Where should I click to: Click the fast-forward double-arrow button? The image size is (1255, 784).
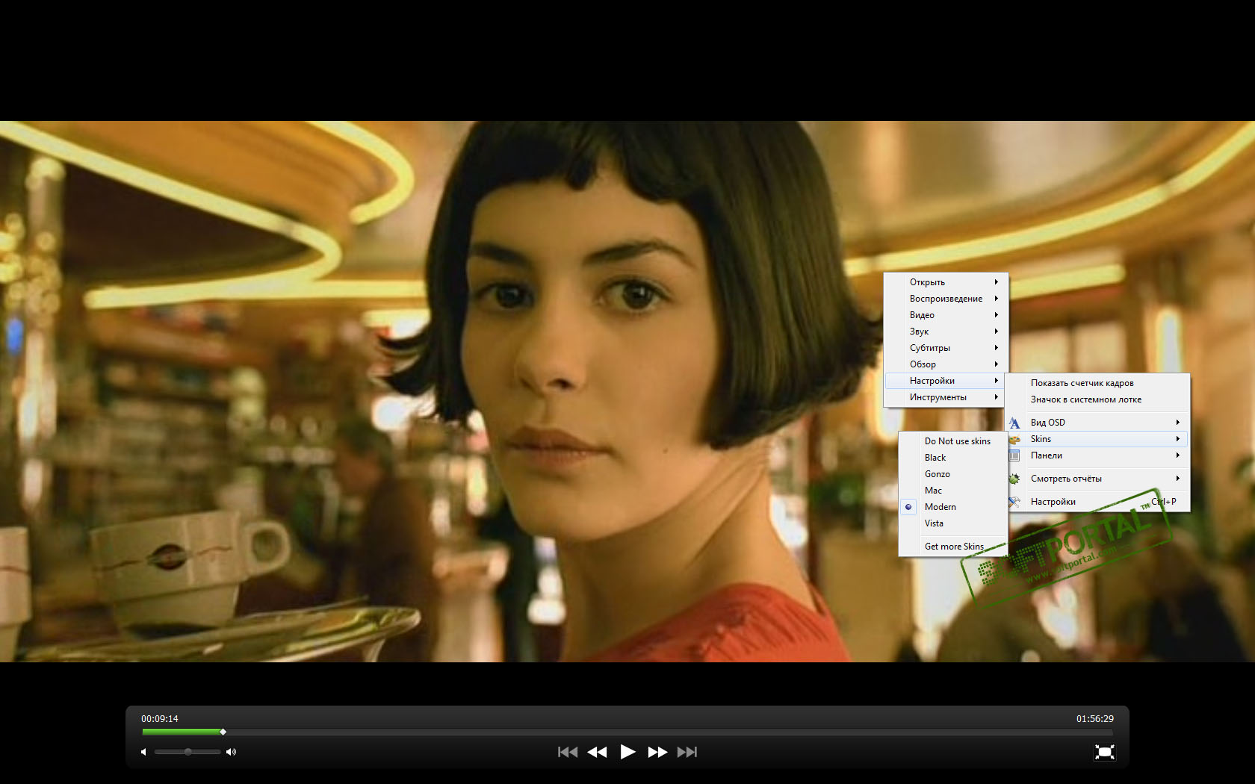pos(657,752)
